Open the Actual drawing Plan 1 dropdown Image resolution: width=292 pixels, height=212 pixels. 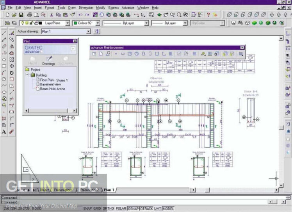tap(89, 31)
